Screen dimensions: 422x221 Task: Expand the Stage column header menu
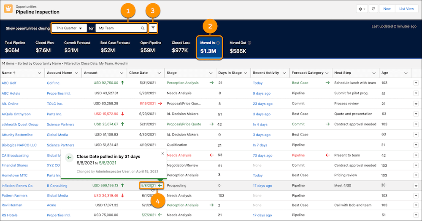(x=211, y=73)
